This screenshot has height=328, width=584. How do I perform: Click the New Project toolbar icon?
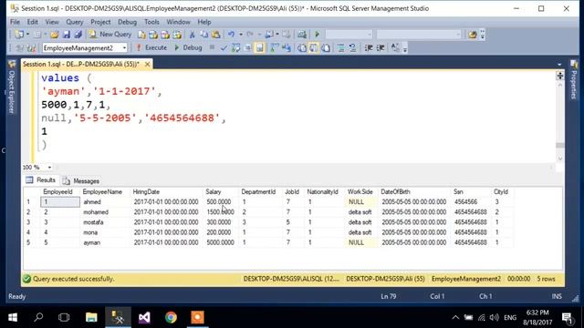click(19, 35)
